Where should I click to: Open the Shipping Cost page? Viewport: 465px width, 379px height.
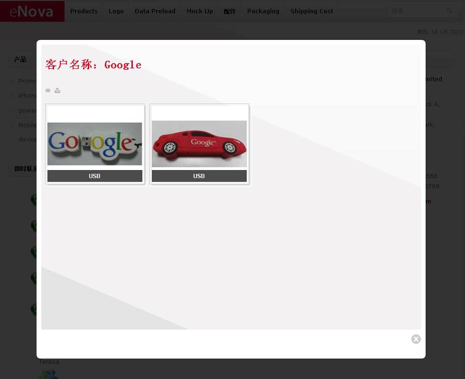(x=312, y=11)
